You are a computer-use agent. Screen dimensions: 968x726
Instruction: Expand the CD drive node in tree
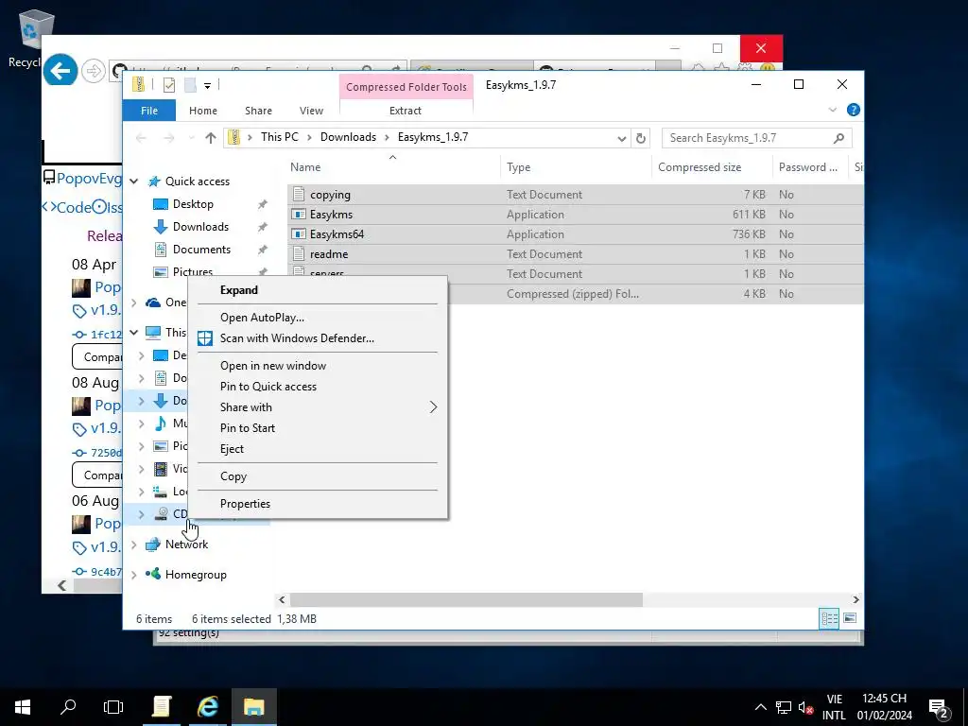142,514
